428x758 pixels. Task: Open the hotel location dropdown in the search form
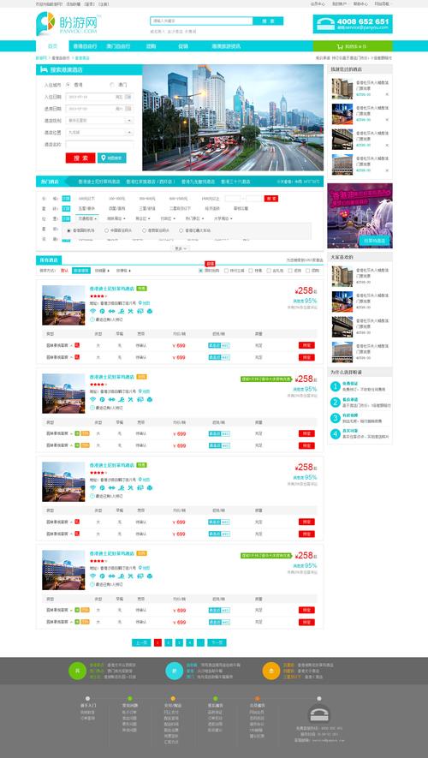100,133
